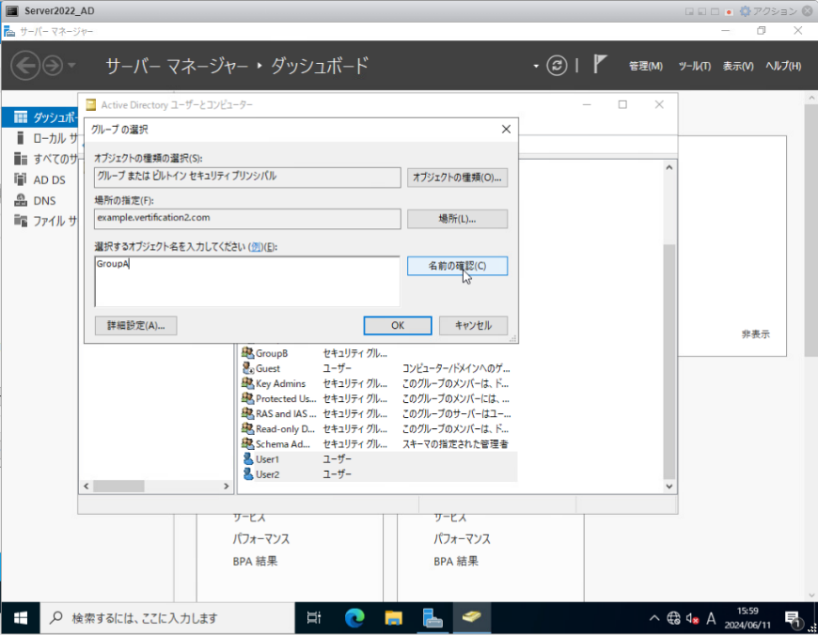Click the GroupB group icon

[x=248, y=353]
